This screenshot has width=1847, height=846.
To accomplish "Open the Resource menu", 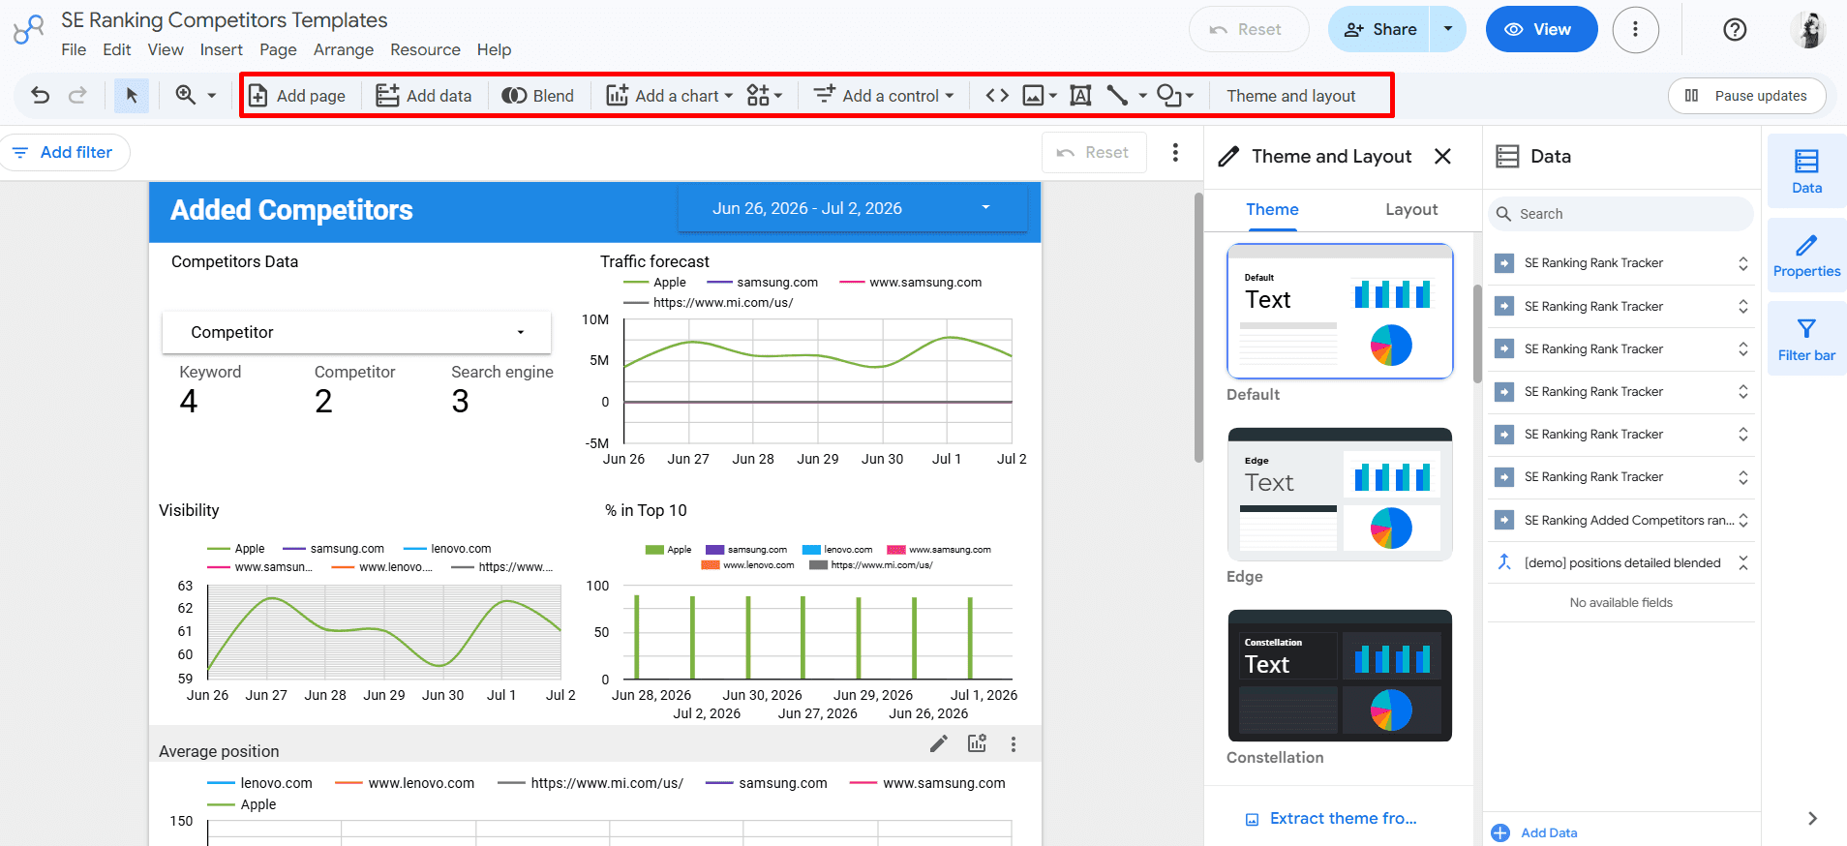I will [x=425, y=49].
